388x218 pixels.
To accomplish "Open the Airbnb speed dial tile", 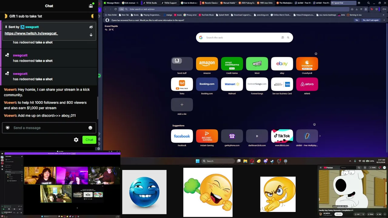I will pos(307,84).
